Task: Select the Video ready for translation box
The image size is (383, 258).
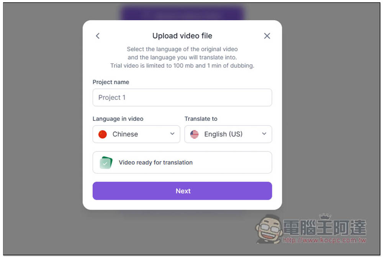Action: (182, 162)
